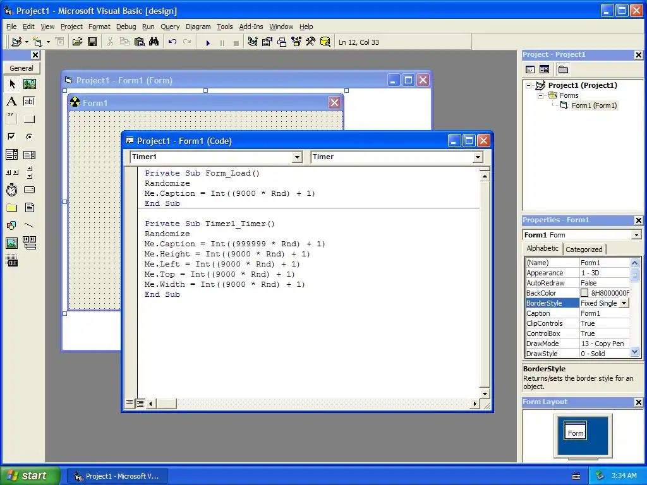This screenshot has width=647, height=485.
Task: Click View Code in Project Explorer
Action: click(530, 69)
